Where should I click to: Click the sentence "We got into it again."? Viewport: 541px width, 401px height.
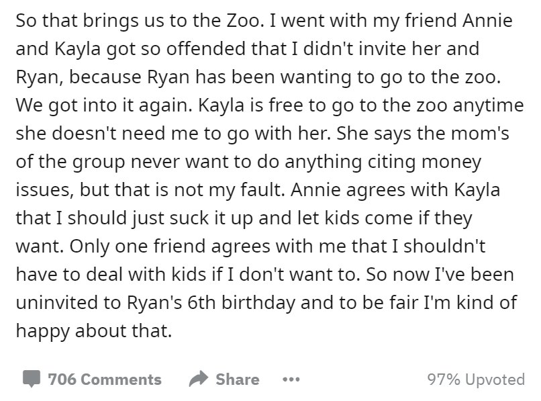click(104, 105)
